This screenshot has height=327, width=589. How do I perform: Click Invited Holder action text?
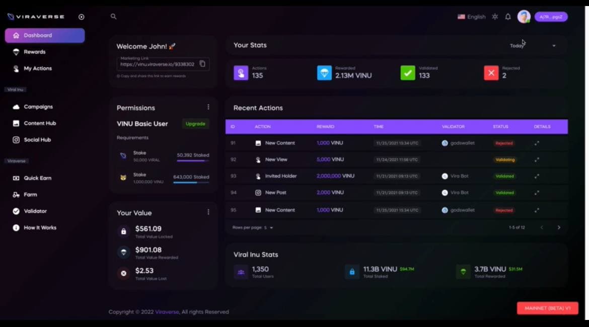281,176
